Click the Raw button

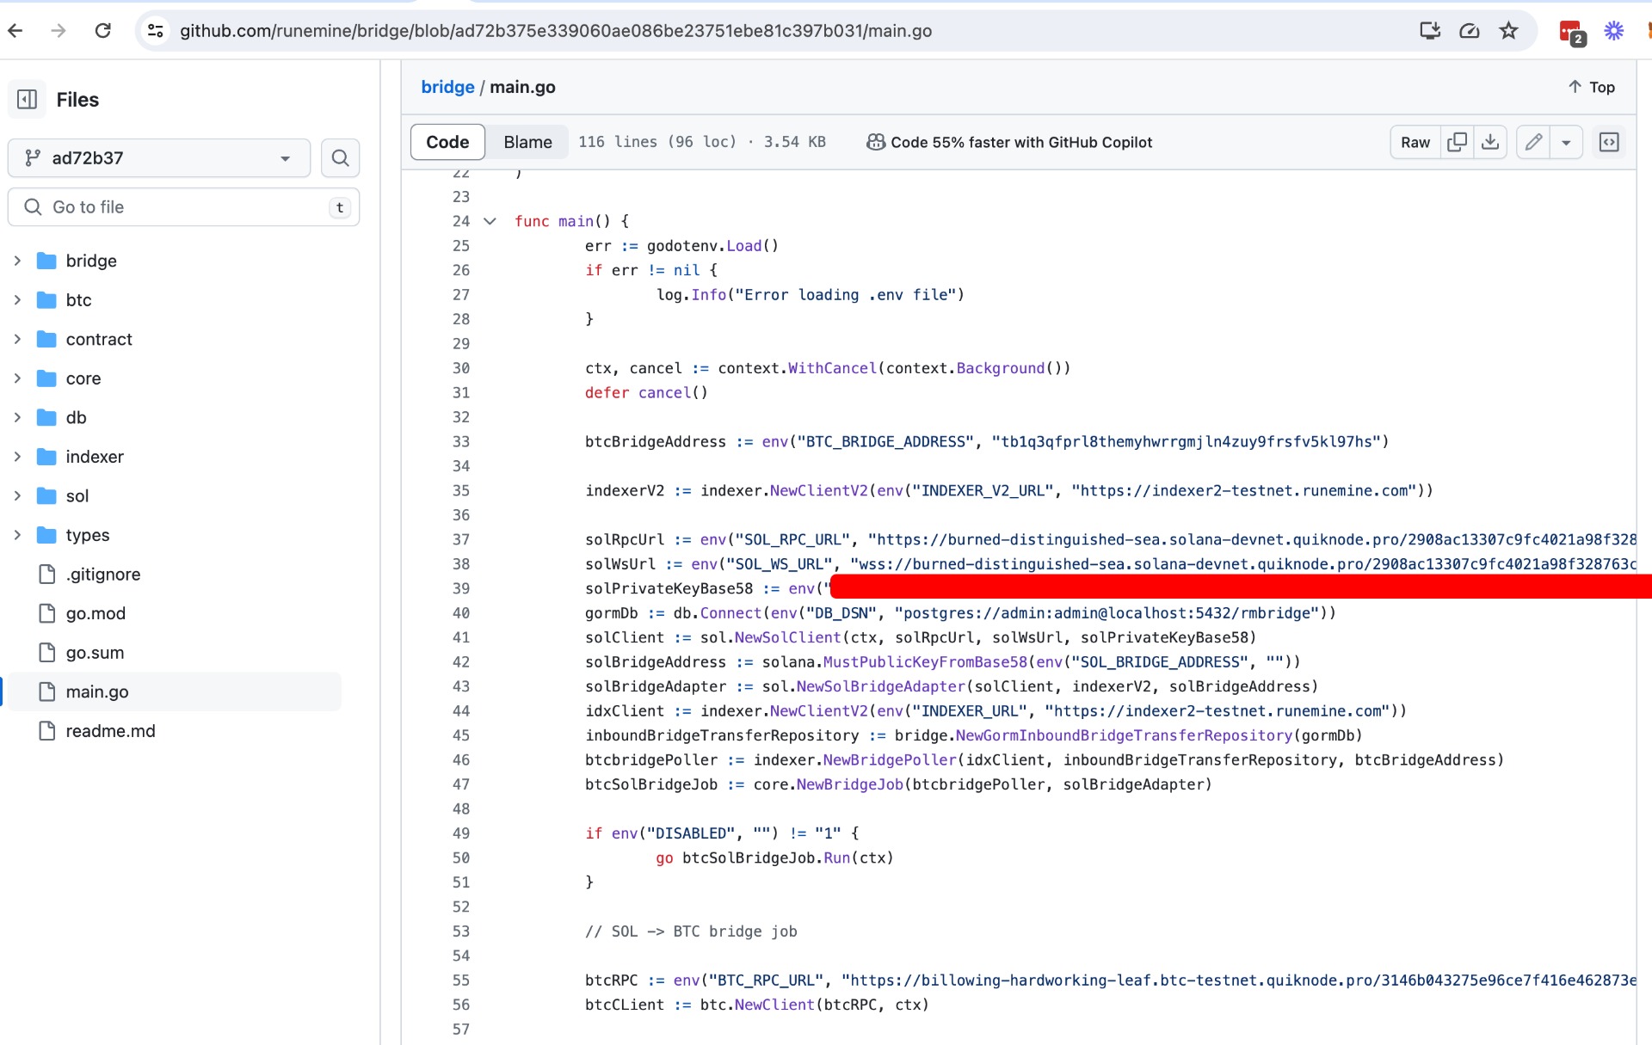pyautogui.click(x=1415, y=142)
